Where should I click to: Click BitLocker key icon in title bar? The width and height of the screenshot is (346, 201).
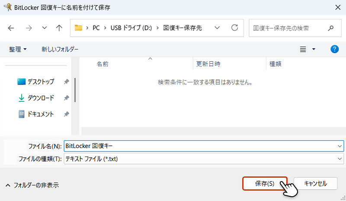[8, 7]
